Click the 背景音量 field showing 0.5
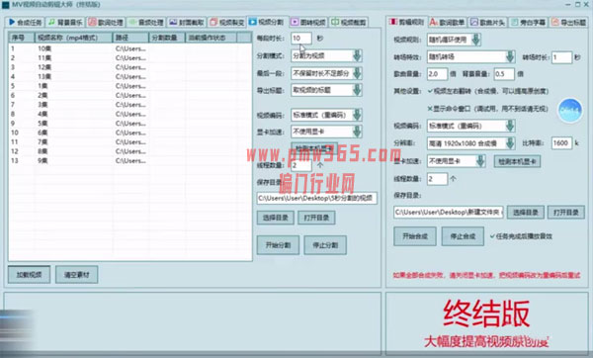 coord(504,74)
